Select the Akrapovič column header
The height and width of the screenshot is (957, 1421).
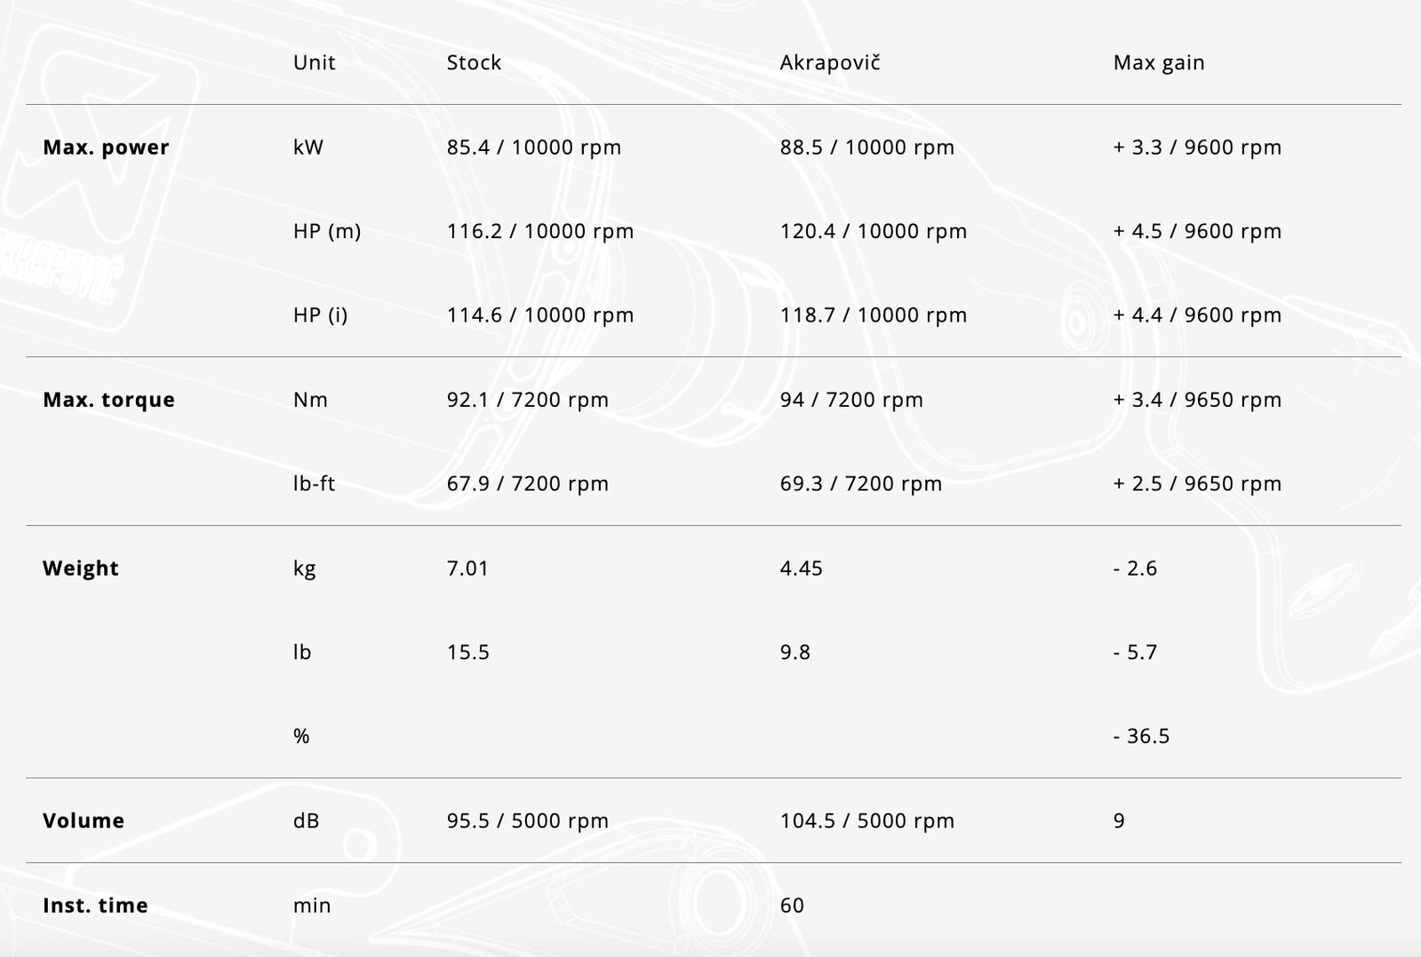pos(830,62)
